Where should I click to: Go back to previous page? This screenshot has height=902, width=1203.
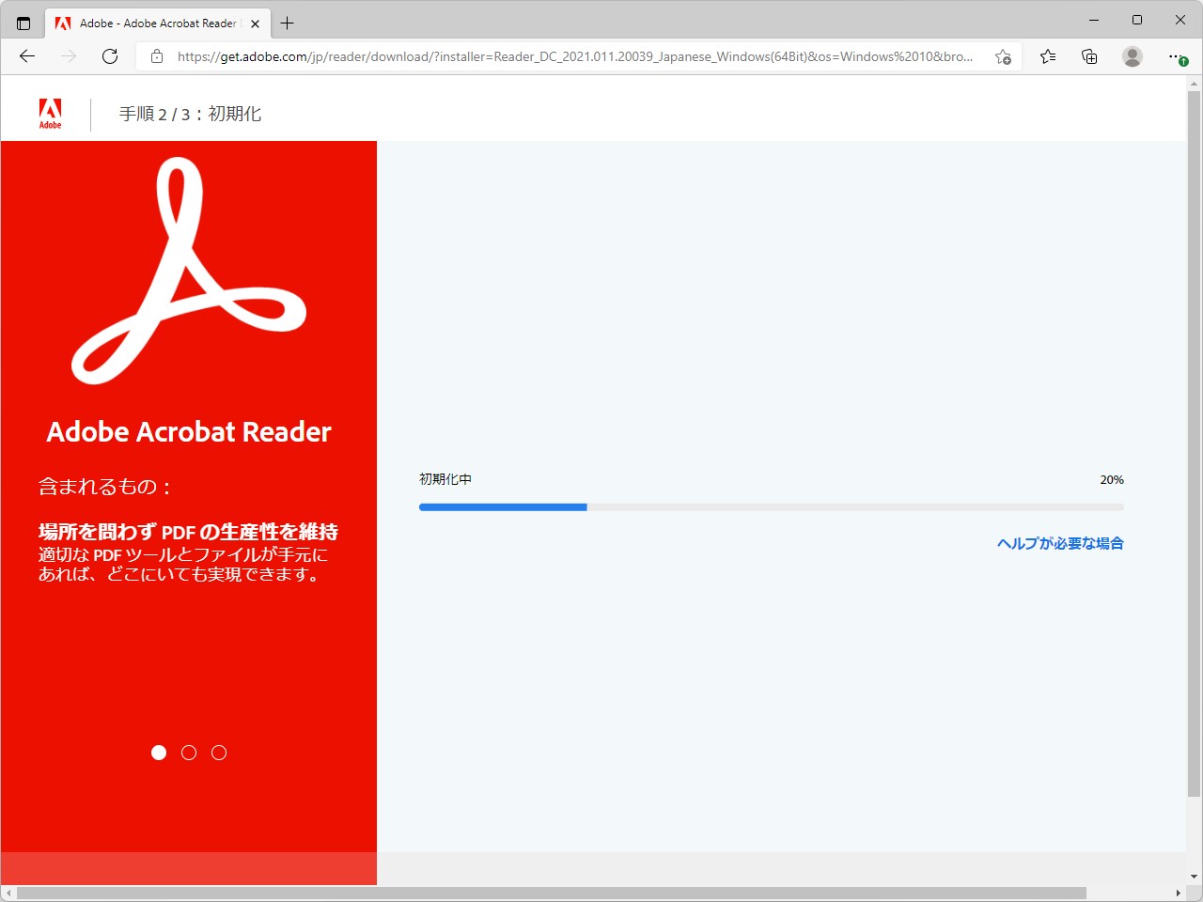tap(27, 56)
